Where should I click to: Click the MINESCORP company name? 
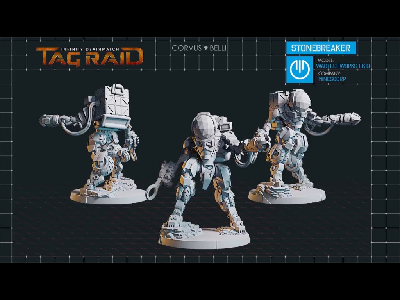coord(332,79)
